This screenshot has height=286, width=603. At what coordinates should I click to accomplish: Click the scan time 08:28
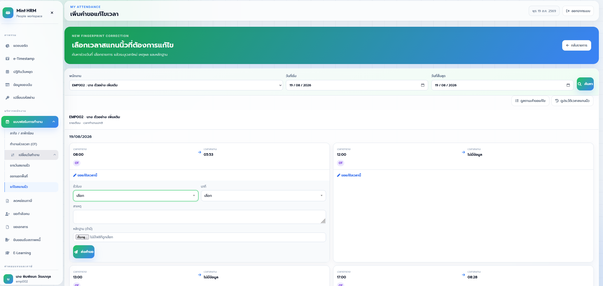tap(473, 277)
